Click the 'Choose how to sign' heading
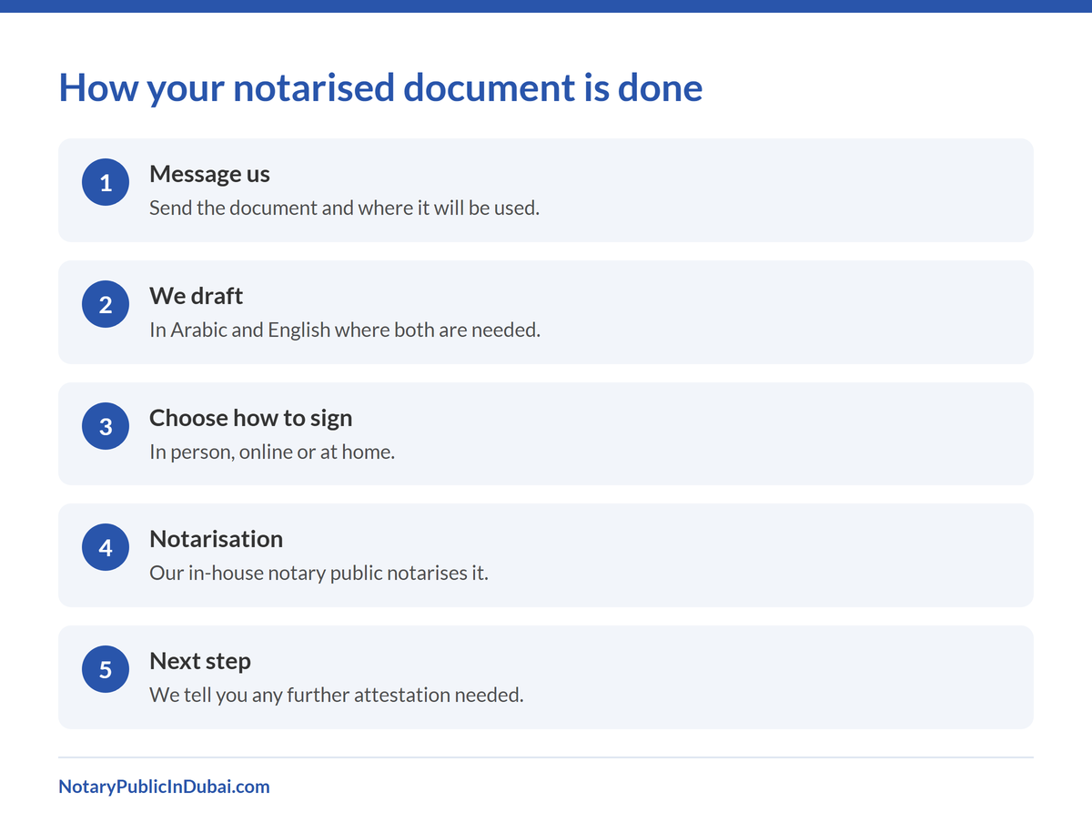1092x833 pixels. 250,418
